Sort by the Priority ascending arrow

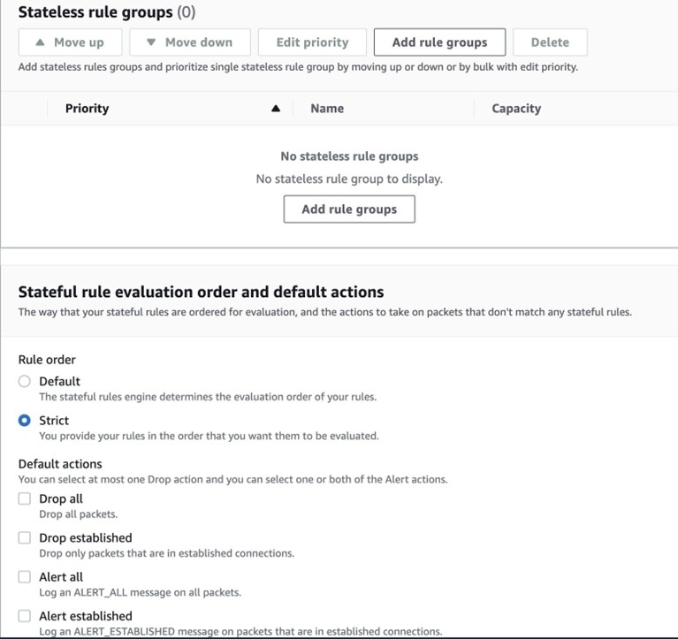coord(275,109)
